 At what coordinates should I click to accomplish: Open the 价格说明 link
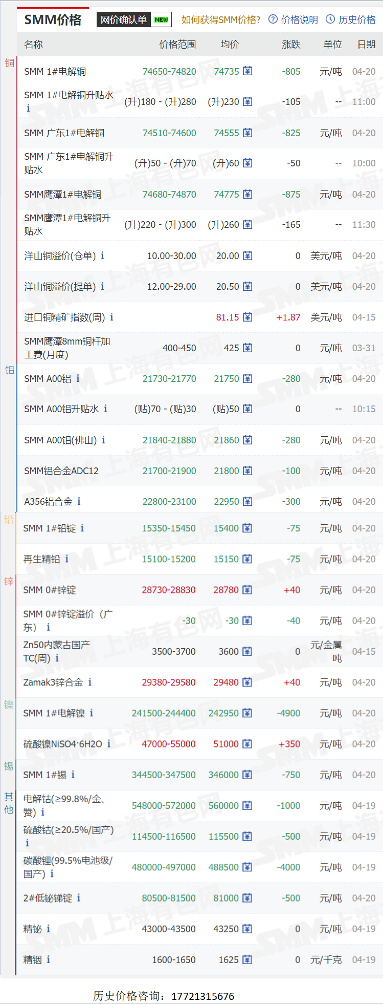click(x=294, y=19)
